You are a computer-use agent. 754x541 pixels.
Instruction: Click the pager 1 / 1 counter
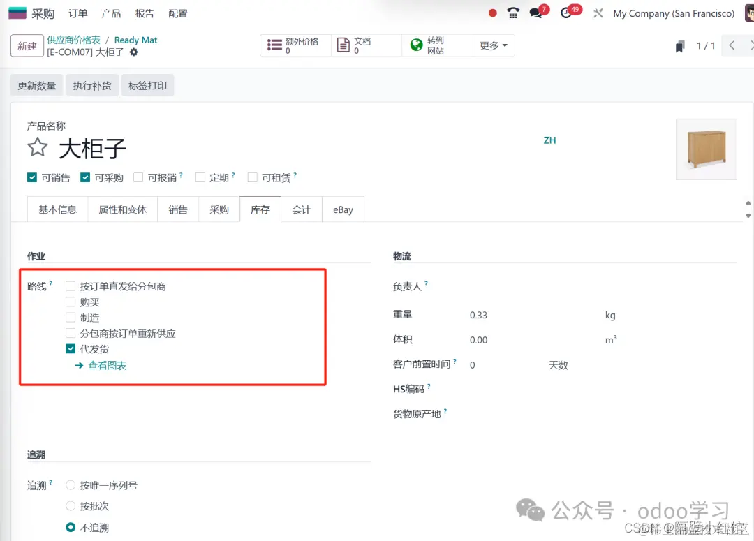pyautogui.click(x=705, y=46)
